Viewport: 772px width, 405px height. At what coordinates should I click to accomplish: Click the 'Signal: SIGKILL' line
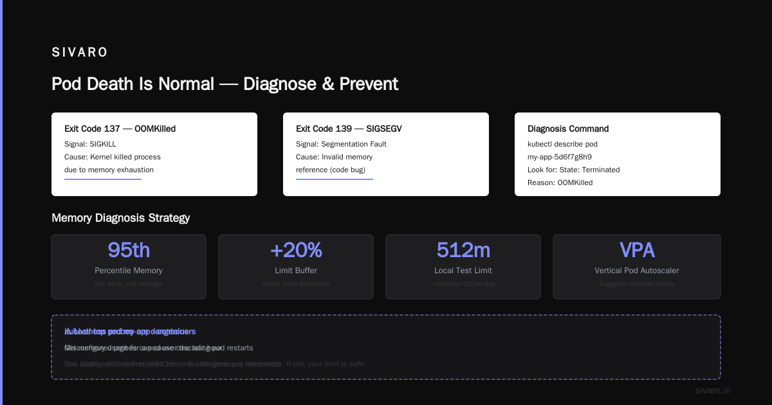click(90, 144)
